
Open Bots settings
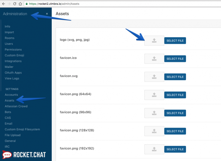coord(8,112)
